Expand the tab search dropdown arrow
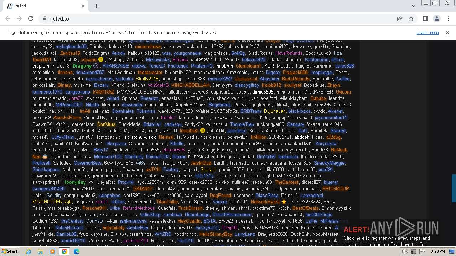 click(x=414, y=6)
